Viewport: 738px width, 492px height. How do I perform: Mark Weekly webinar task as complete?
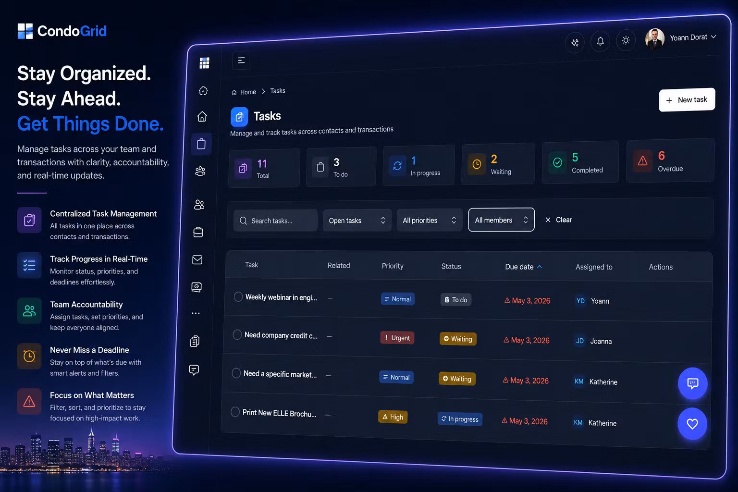[x=238, y=297]
